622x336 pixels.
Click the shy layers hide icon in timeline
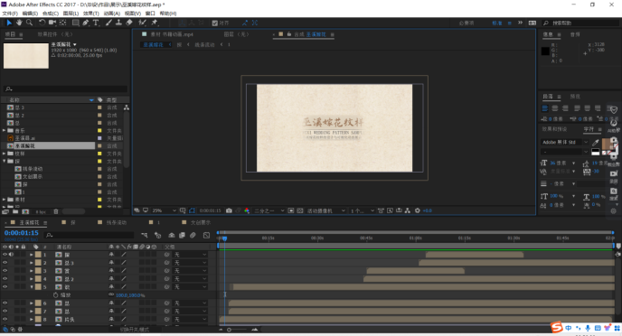172,236
